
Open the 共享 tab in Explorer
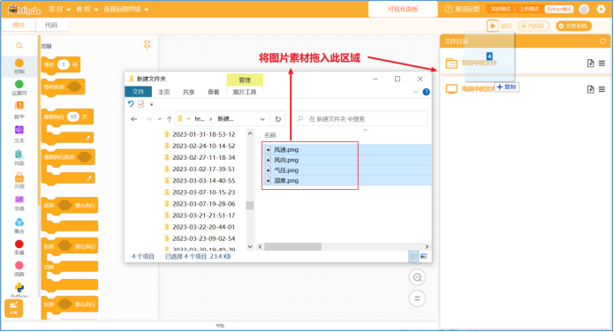pos(189,92)
